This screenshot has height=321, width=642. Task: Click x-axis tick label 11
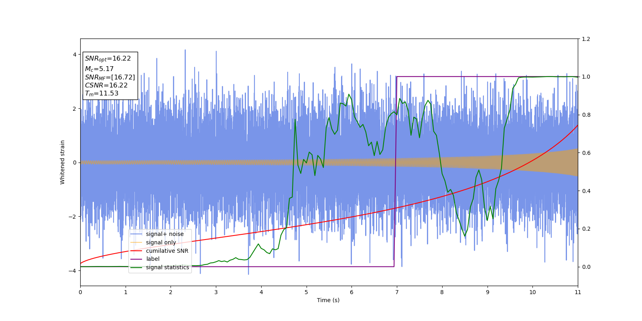[578, 292]
